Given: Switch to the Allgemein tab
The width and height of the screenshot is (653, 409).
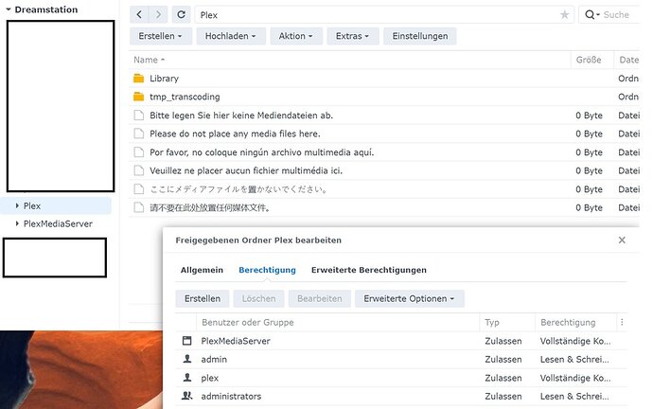Looking at the screenshot, I should coord(202,270).
